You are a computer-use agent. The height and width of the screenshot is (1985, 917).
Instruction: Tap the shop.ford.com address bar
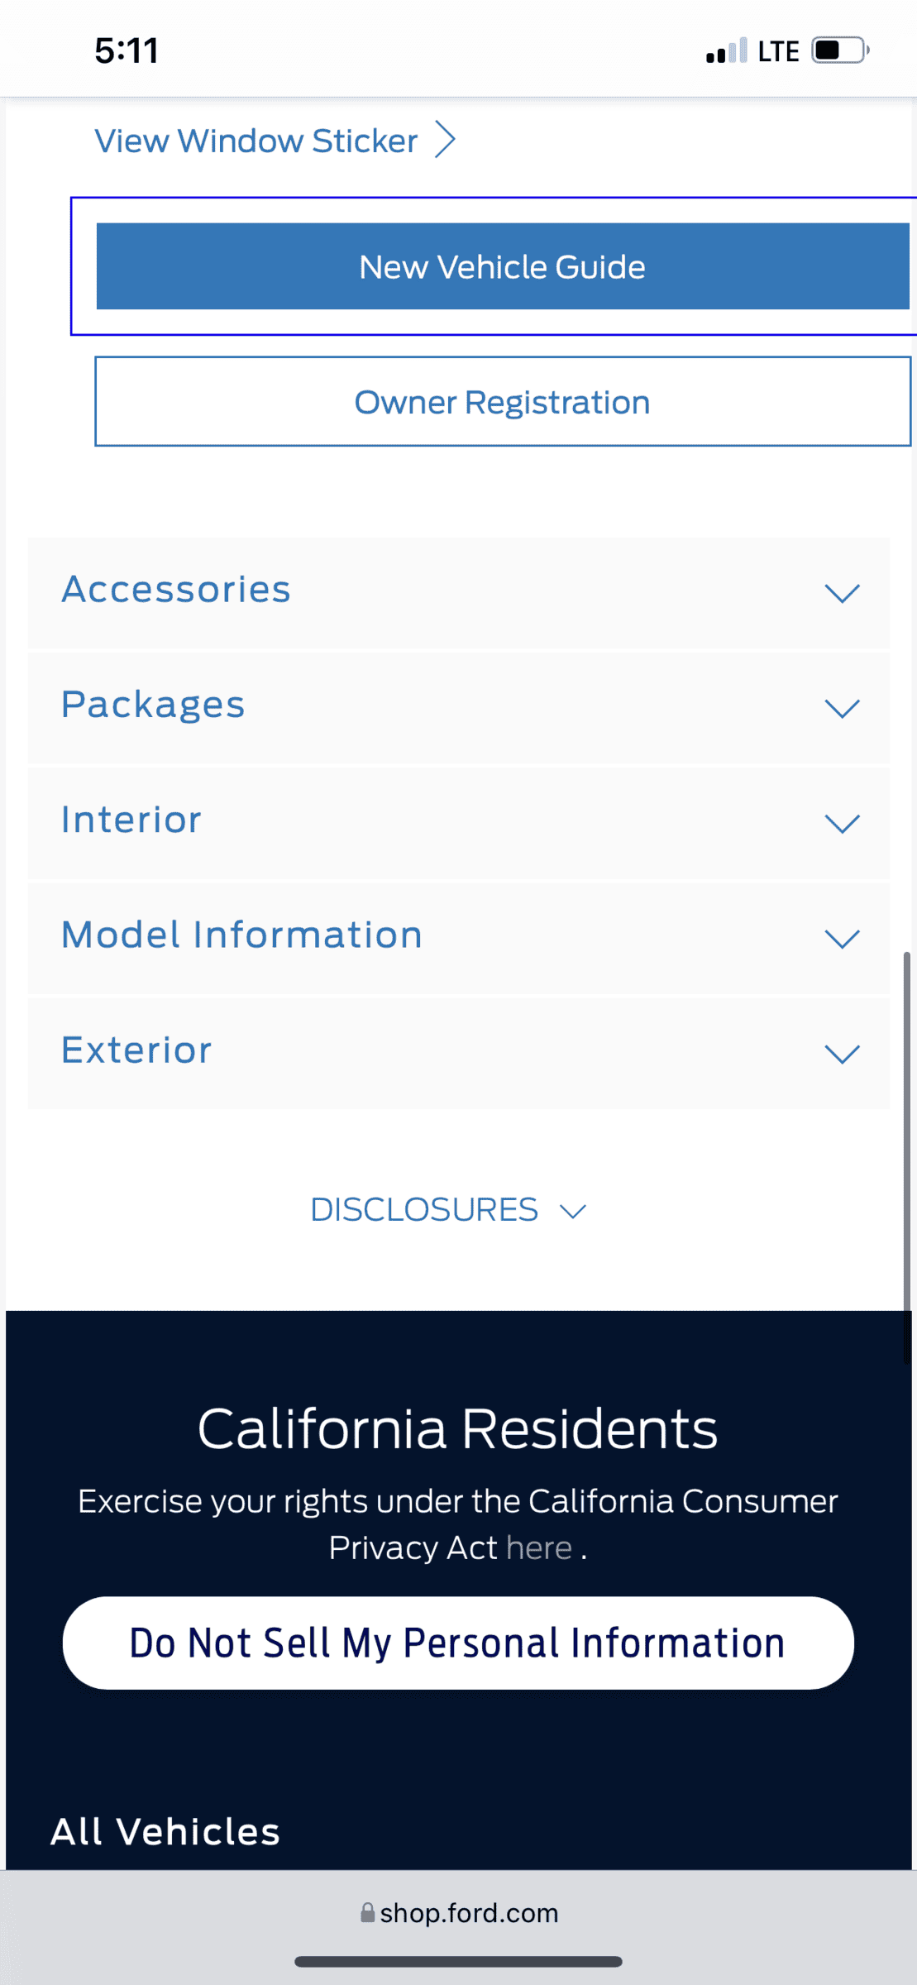459,1913
